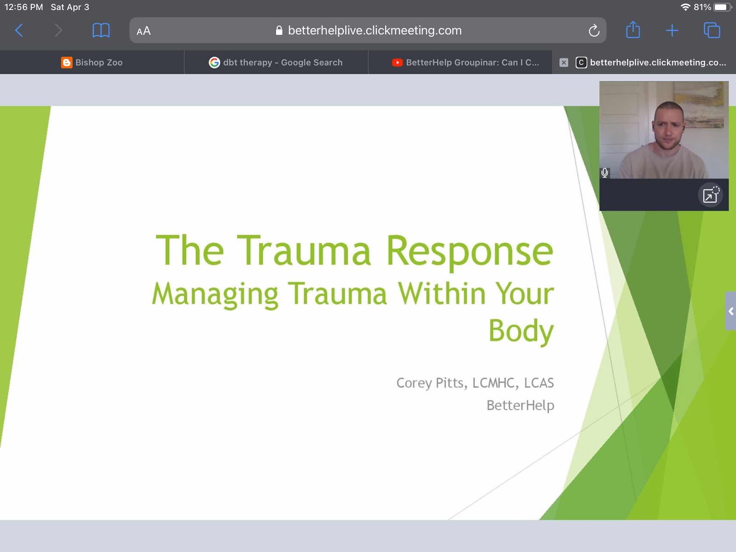Tap the forward navigation arrow
Screen dimensions: 736x552
click(x=58, y=30)
